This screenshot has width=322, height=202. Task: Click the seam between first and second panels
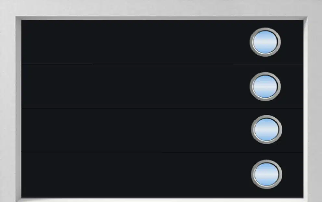click(162, 64)
